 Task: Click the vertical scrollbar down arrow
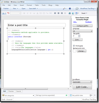[70, 87]
